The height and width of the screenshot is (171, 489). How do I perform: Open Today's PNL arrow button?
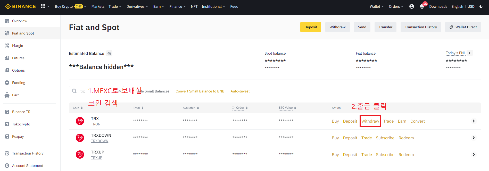tap(470, 53)
